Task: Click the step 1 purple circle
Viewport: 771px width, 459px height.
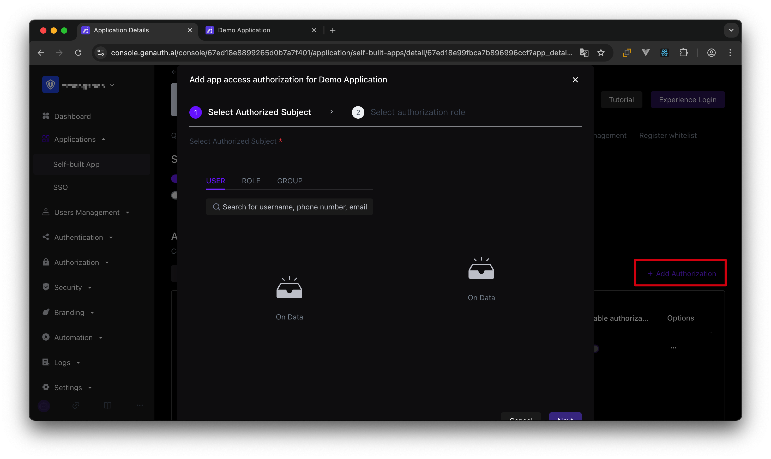Action: [x=195, y=112]
